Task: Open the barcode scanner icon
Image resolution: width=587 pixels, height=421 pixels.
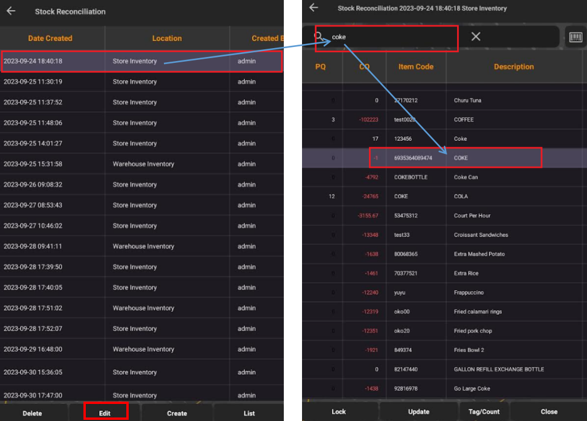Action: point(575,37)
